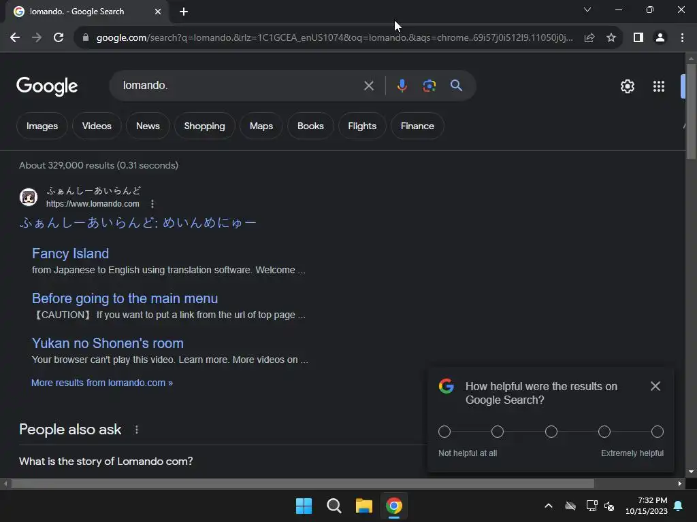
Task: Click the Chrome address bar URL
Action: 334,38
